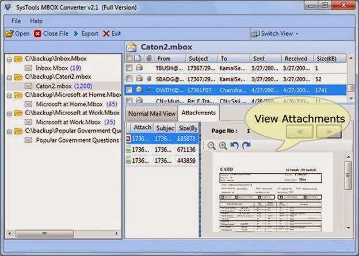
Task: Click the DWITH@ row mail icon
Action: click(139, 90)
